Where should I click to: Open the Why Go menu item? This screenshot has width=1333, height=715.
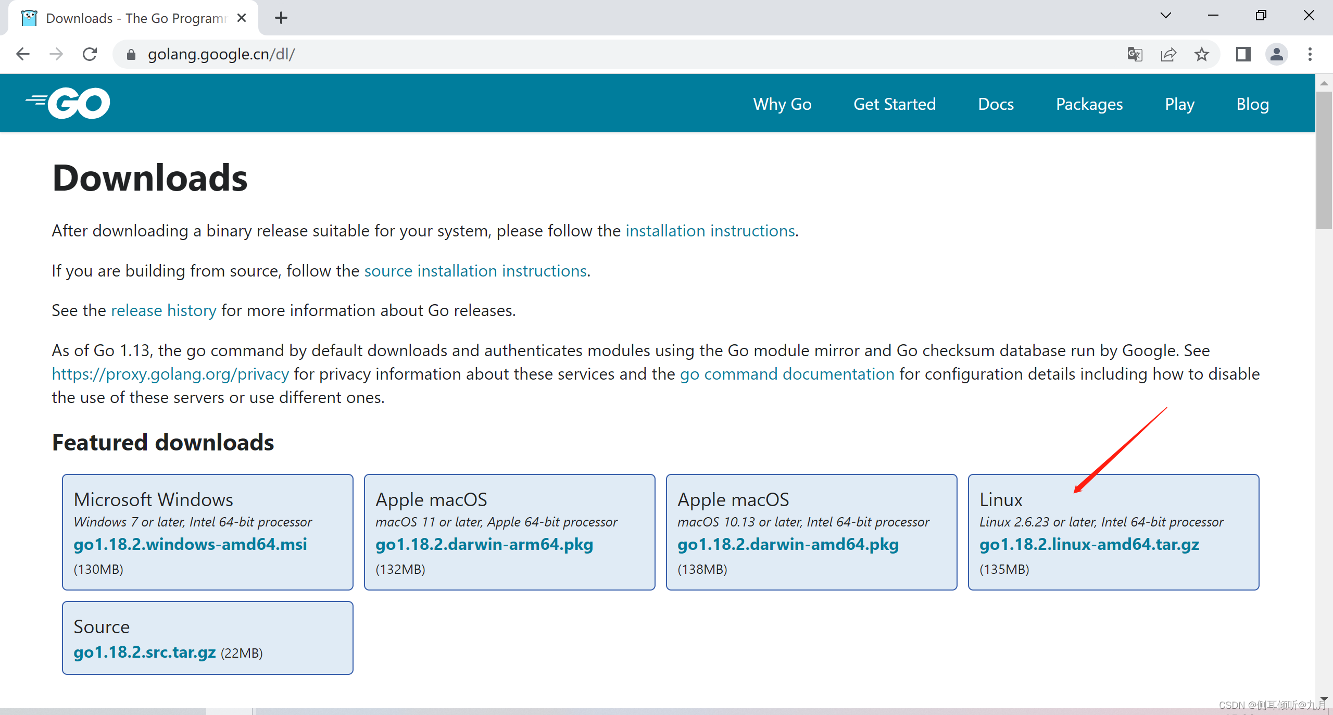[x=782, y=104]
